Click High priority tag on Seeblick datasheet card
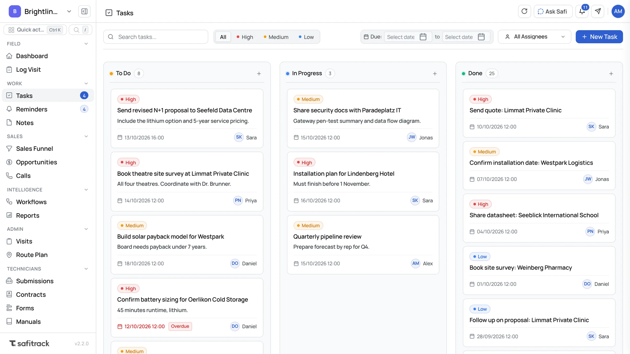This screenshot has height=354, width=630. (480, 204)
